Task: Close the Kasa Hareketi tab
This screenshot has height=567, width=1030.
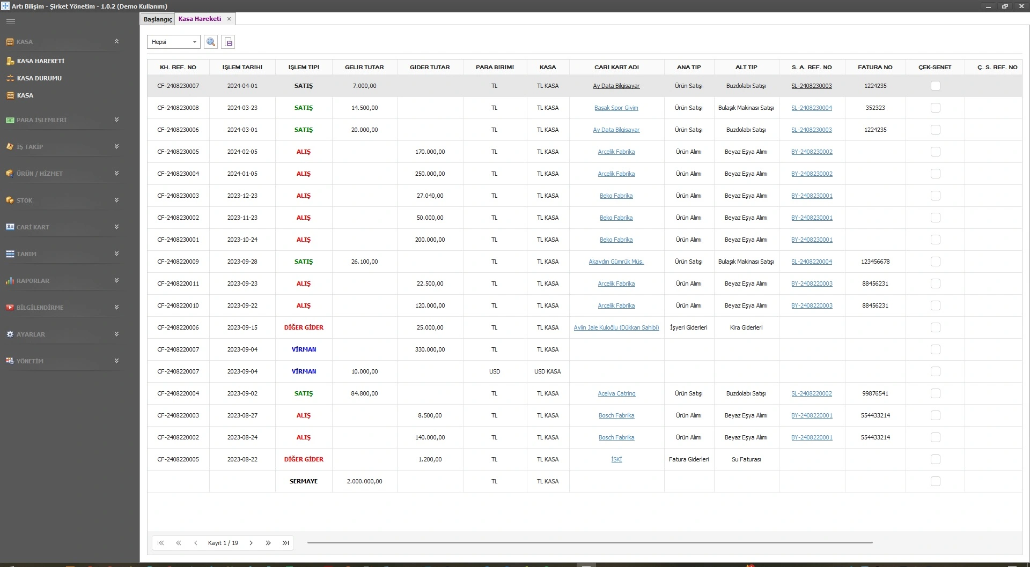Action: point(229,19)
